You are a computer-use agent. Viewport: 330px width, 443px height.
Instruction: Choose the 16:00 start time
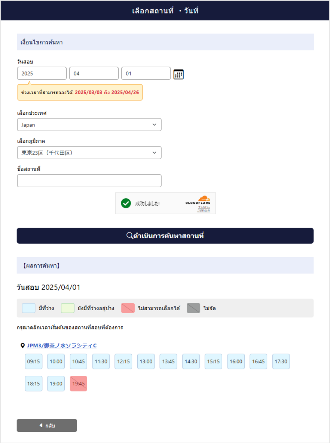[x=236, y=362]
